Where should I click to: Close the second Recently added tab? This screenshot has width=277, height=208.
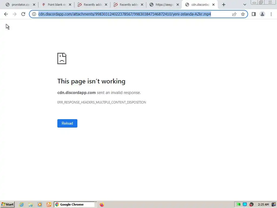[x=142, y=5]
